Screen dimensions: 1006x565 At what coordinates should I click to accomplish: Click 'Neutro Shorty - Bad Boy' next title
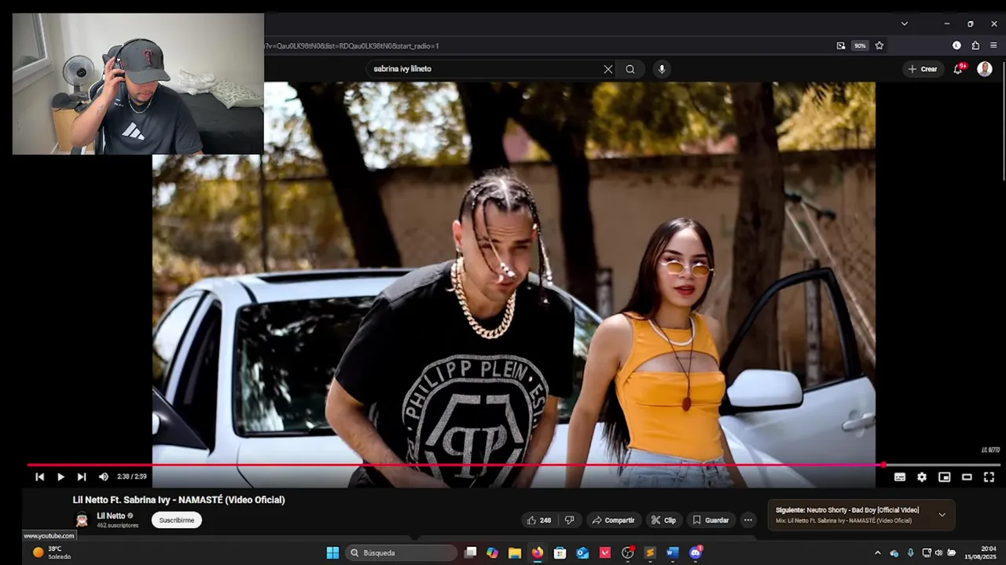(862, 510)
